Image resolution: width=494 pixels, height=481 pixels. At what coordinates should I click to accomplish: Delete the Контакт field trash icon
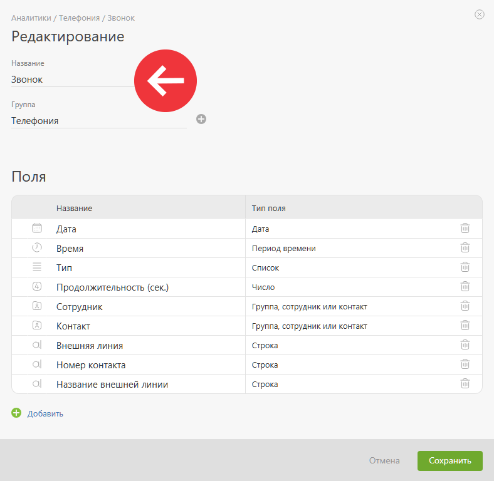(x=465, y=325)
